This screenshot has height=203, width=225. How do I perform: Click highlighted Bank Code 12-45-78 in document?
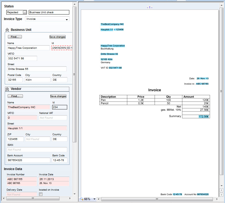177,194
